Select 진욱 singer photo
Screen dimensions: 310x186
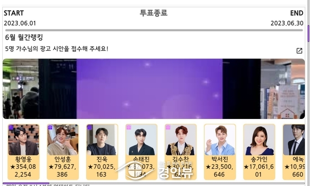[102, 139]
